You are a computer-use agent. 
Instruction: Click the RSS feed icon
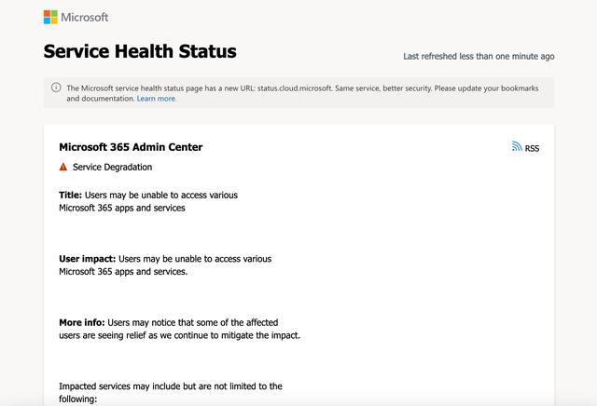pos(517,147)
